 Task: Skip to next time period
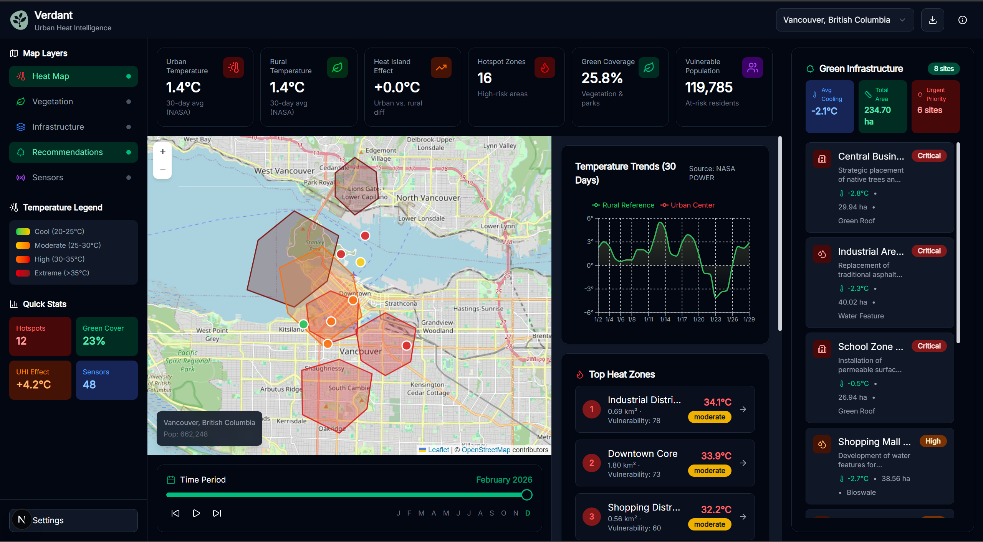tap(217, 513)
